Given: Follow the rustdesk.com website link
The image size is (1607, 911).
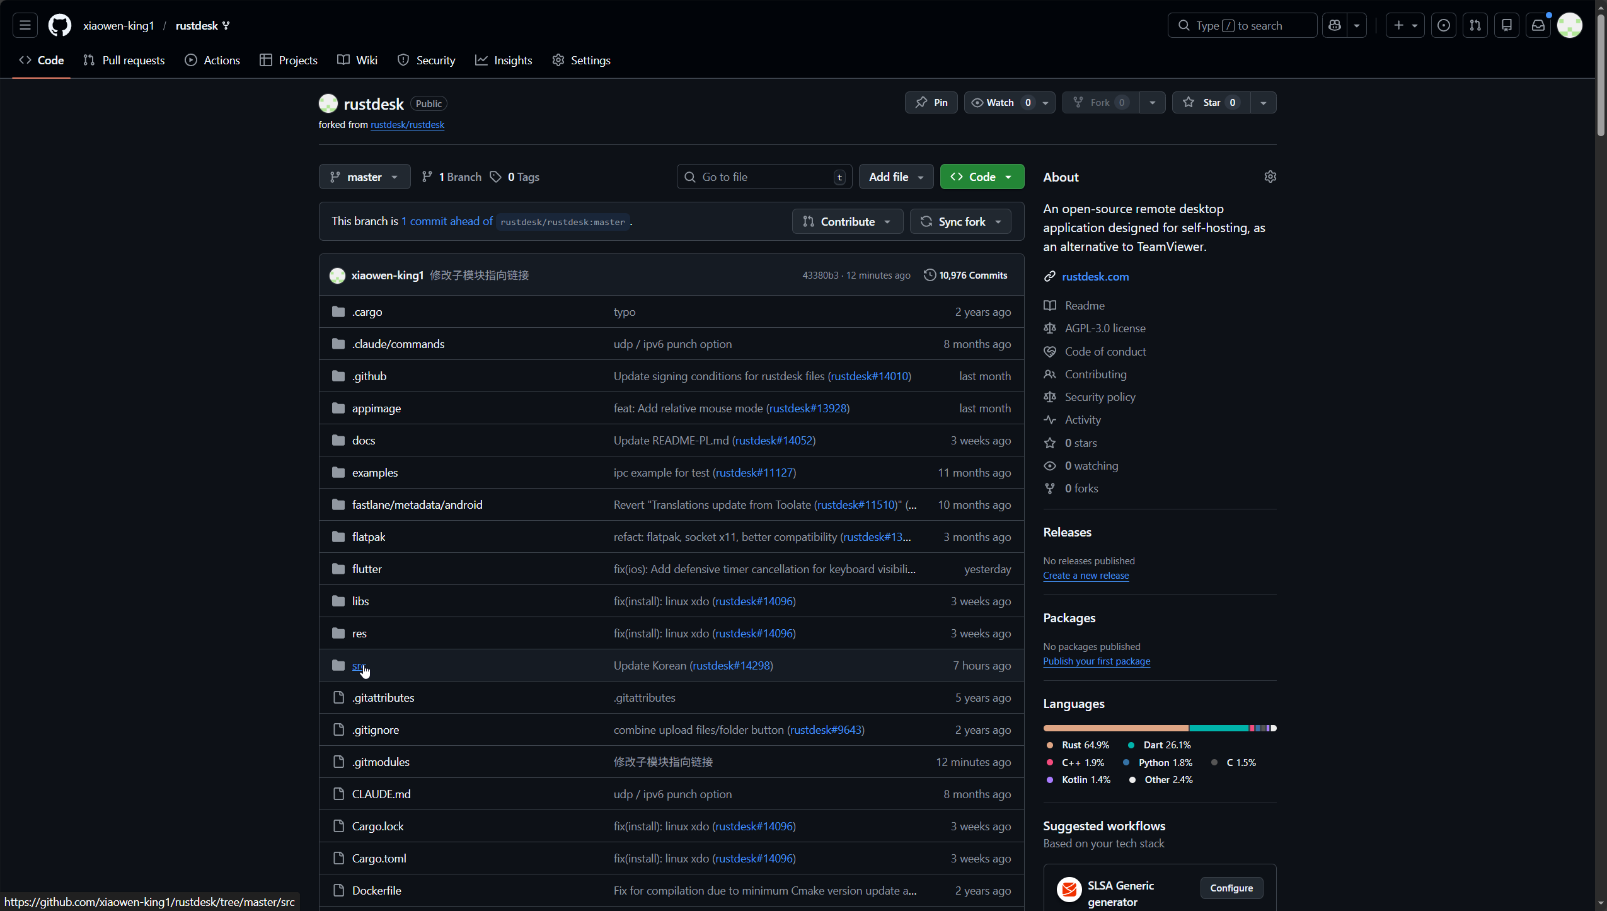Looking at the screenshot, I should 1095,276.
